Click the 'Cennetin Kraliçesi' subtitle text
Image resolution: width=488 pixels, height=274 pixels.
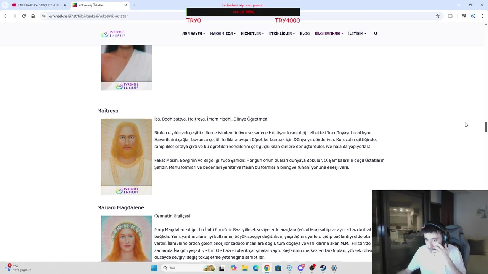[172, 216]
